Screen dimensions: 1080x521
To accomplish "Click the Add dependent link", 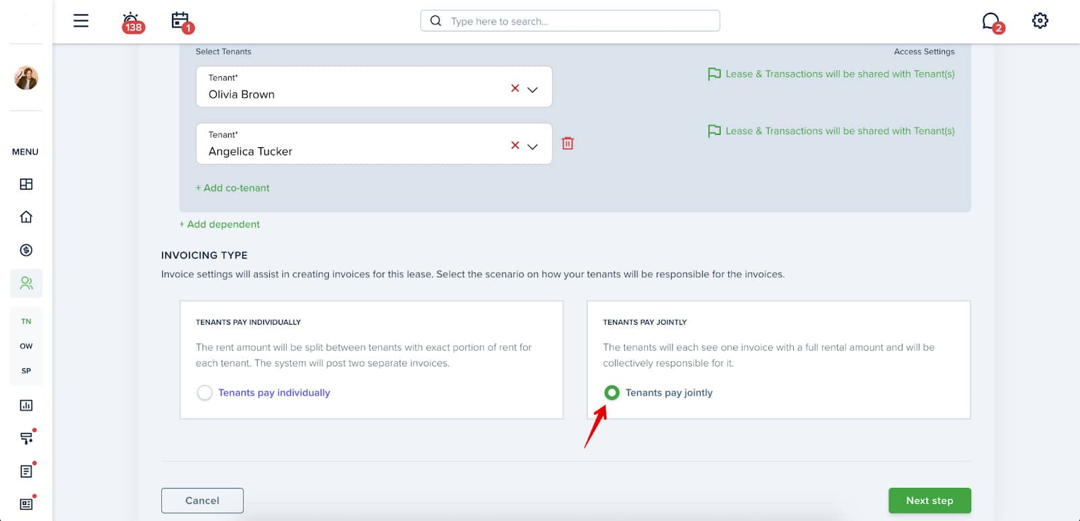I will pos(219,224).
